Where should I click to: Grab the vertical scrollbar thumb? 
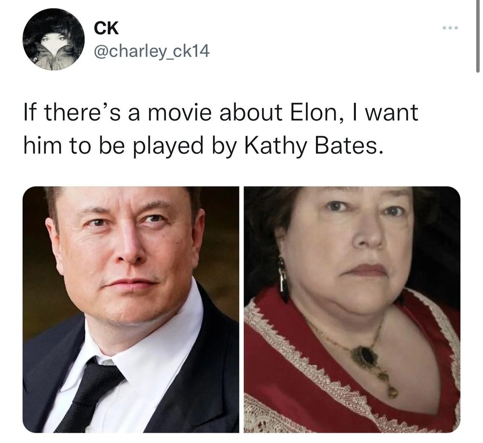click(x=478, y=36)
